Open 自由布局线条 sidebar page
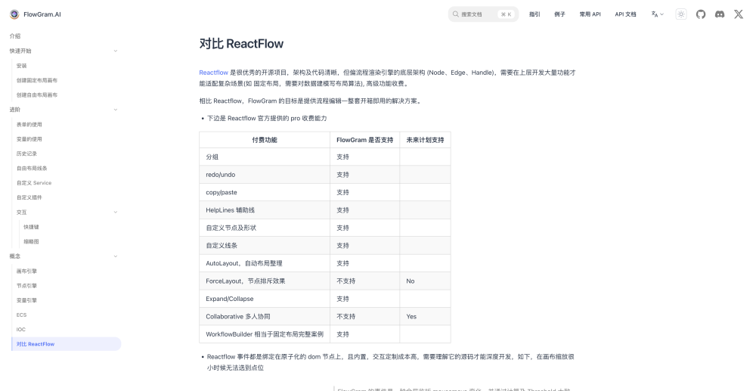Image resolution: width=756 pixels, height=391 pixels. [32, 168]
